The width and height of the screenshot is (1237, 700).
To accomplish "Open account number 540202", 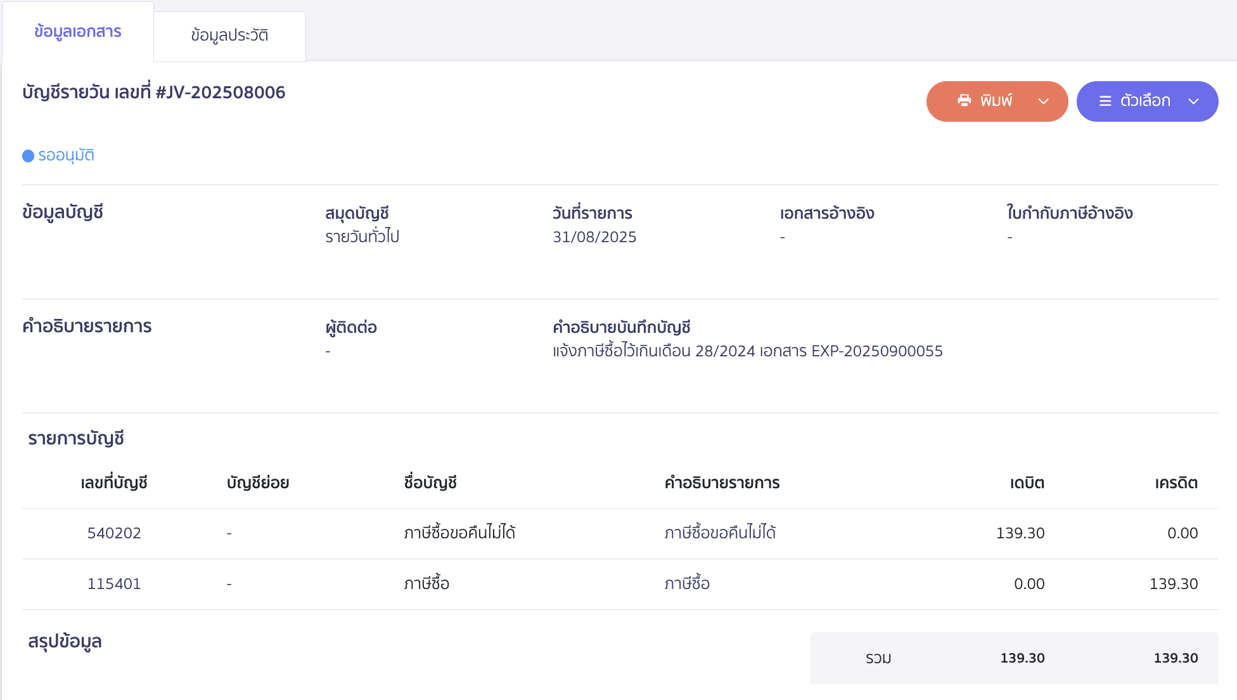I will point(114,533).
